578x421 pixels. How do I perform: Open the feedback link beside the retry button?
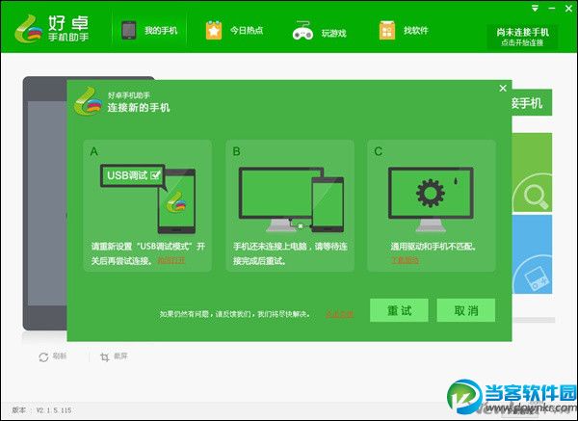click(x=339, y=314)
